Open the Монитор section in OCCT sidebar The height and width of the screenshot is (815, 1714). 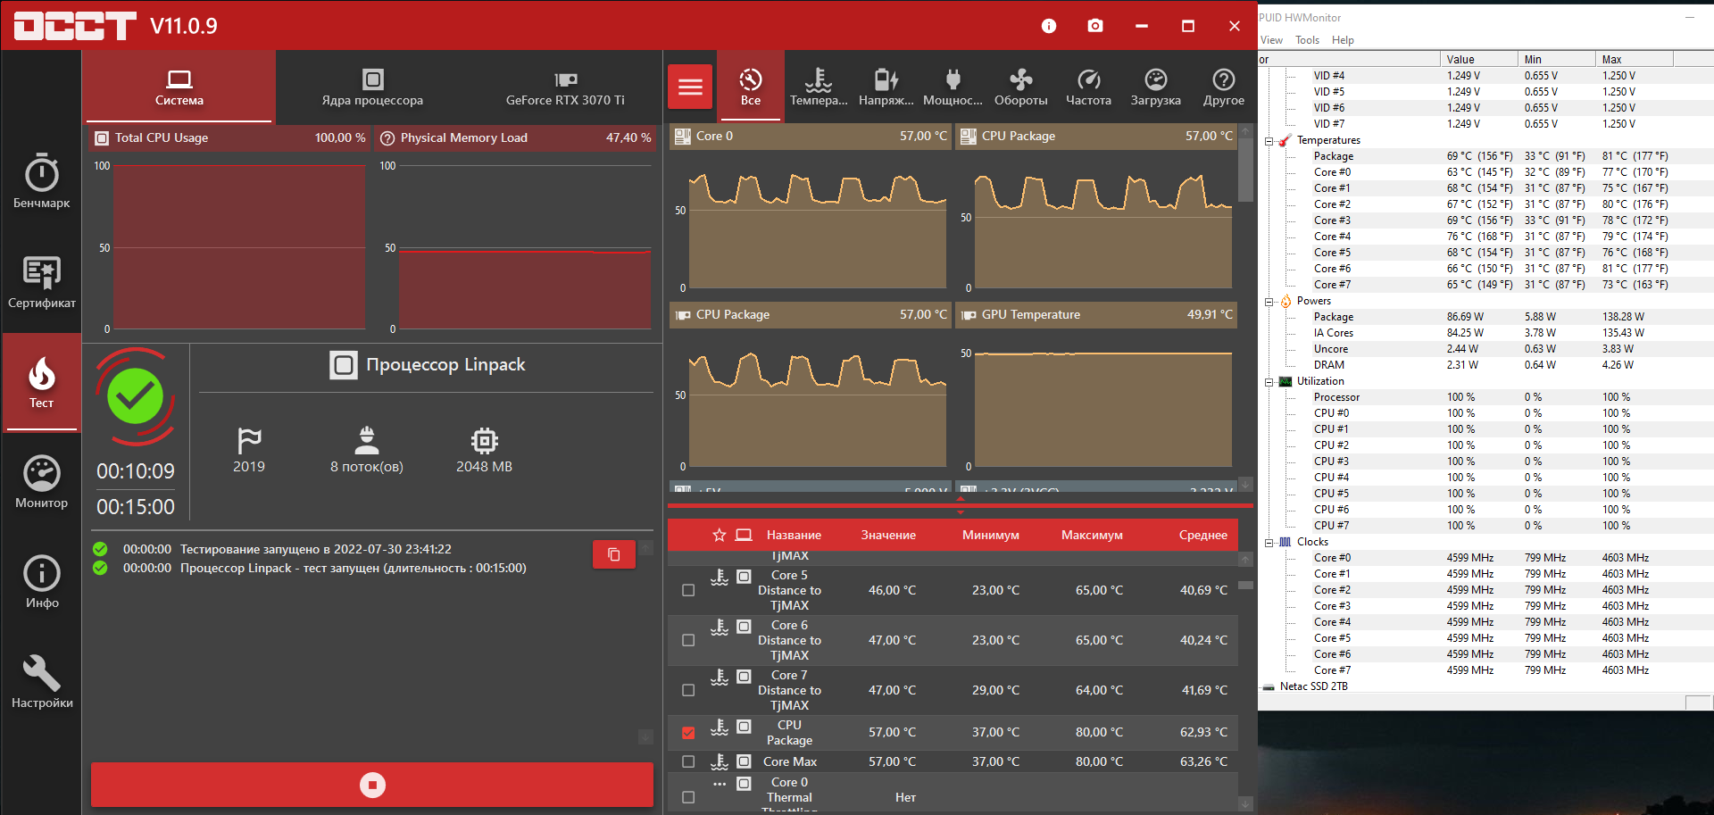coord(41,482)
